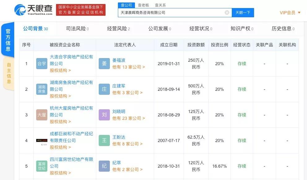Expand 股权结构 for 杭州大屋
This screenshot has width=307, height=180.
(x=60, y=122)
